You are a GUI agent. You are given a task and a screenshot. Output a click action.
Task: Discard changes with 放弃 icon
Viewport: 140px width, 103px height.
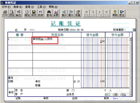coord(40,13)
